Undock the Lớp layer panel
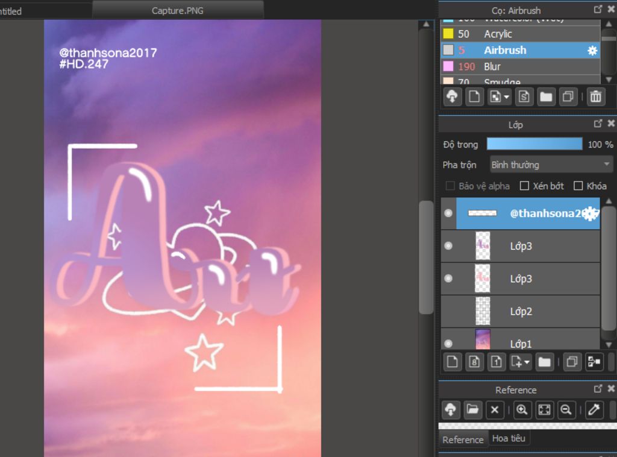This screenshot has width=617, height=457. pos(598,124)
